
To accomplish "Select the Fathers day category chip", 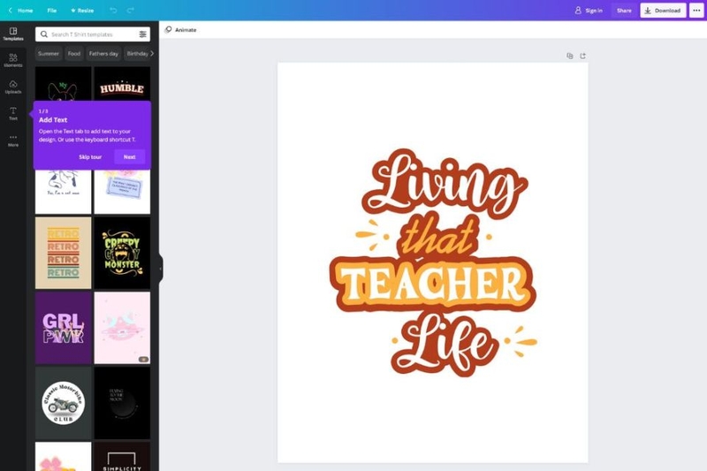I will pyautogui.click(x=103, y=54).
